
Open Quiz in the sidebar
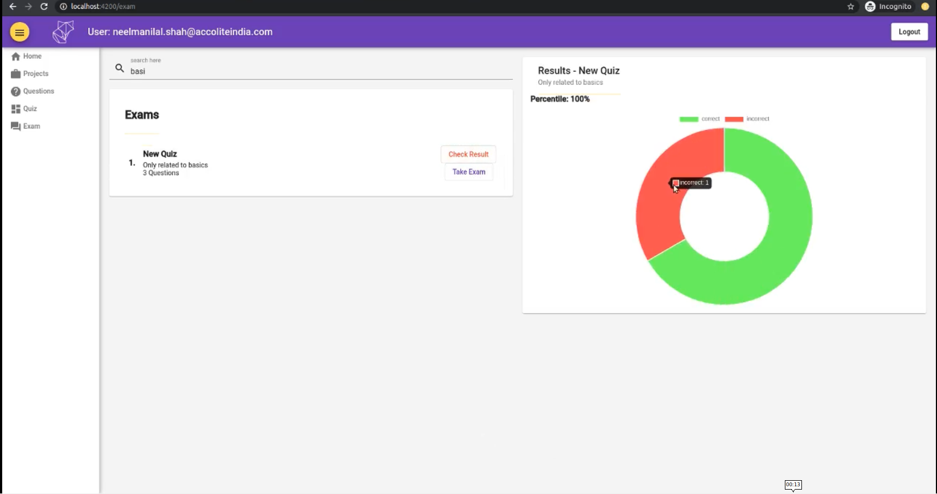[30, 109]
